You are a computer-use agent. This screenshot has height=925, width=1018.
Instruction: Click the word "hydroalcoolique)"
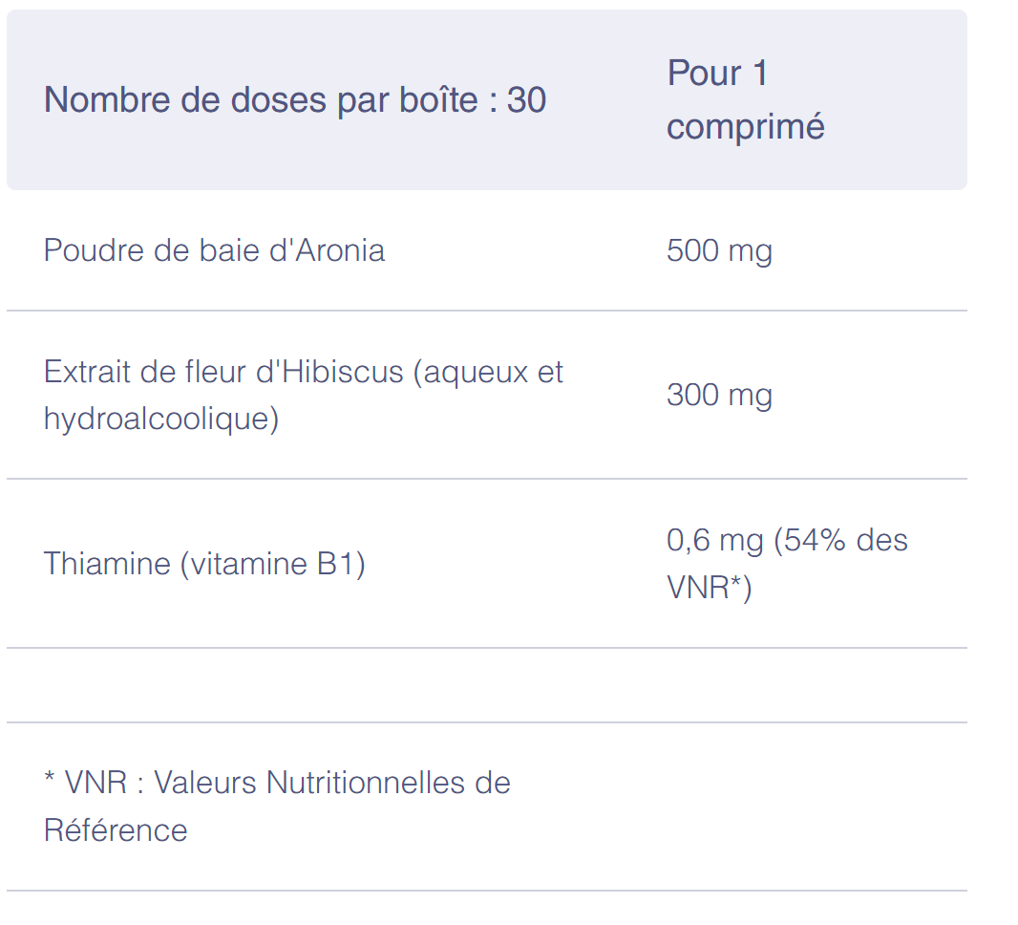[161, 419]
